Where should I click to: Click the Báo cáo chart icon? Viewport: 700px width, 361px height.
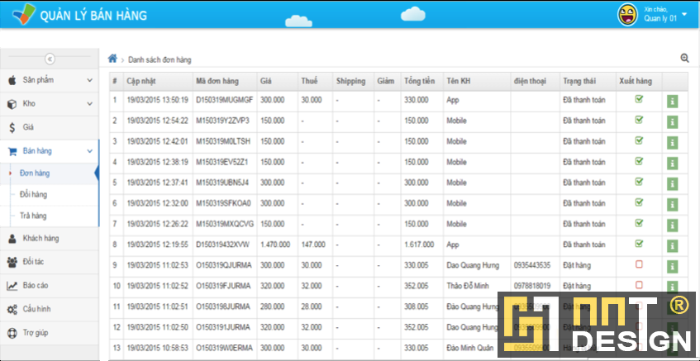click(12, 286)
